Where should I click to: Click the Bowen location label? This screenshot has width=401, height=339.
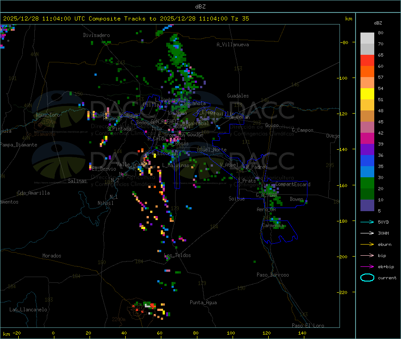tap(296, 199)
